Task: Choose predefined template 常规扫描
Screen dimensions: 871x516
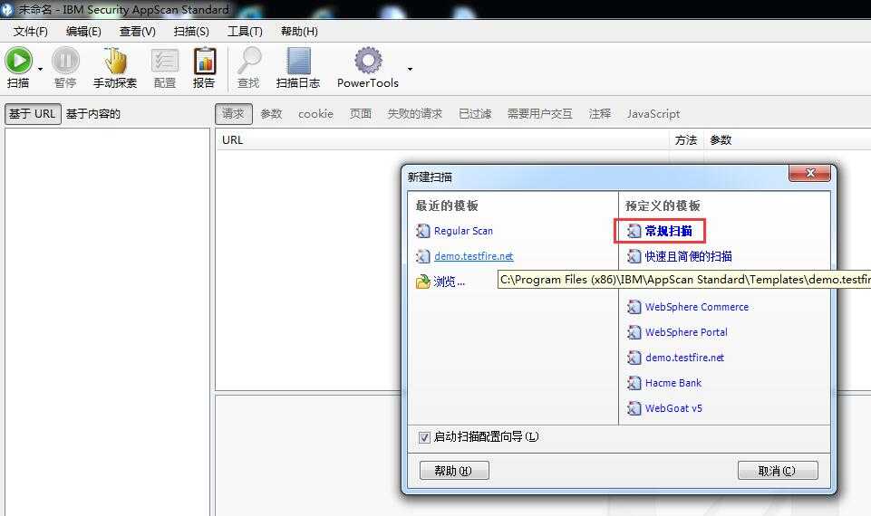Action: 668,231
